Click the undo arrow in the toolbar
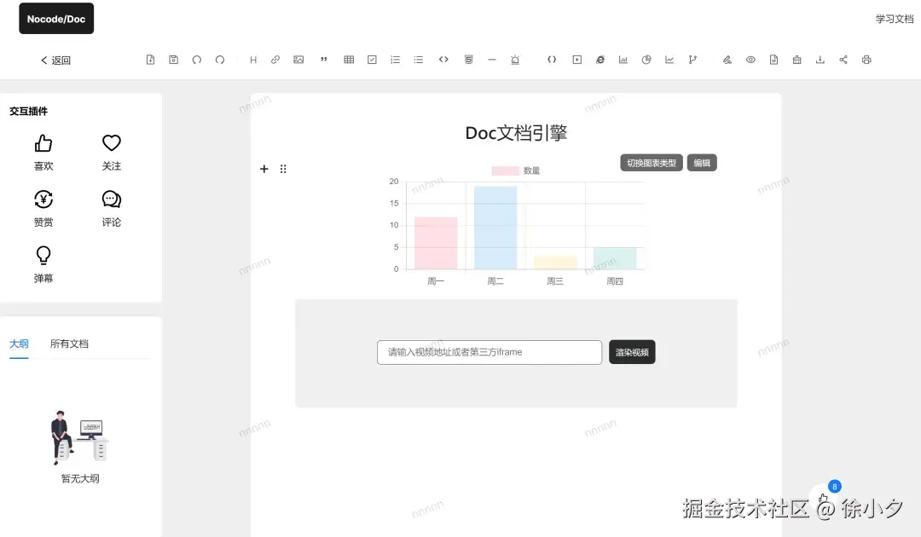 [196, 60]
